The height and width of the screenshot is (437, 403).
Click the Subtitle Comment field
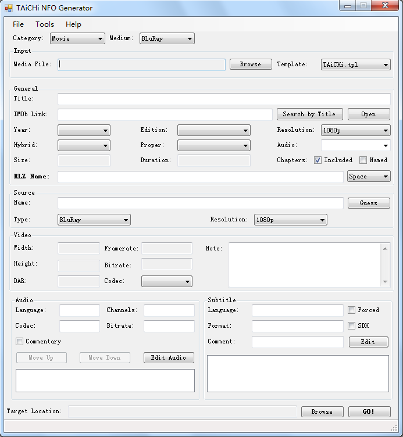click(298, 342)
